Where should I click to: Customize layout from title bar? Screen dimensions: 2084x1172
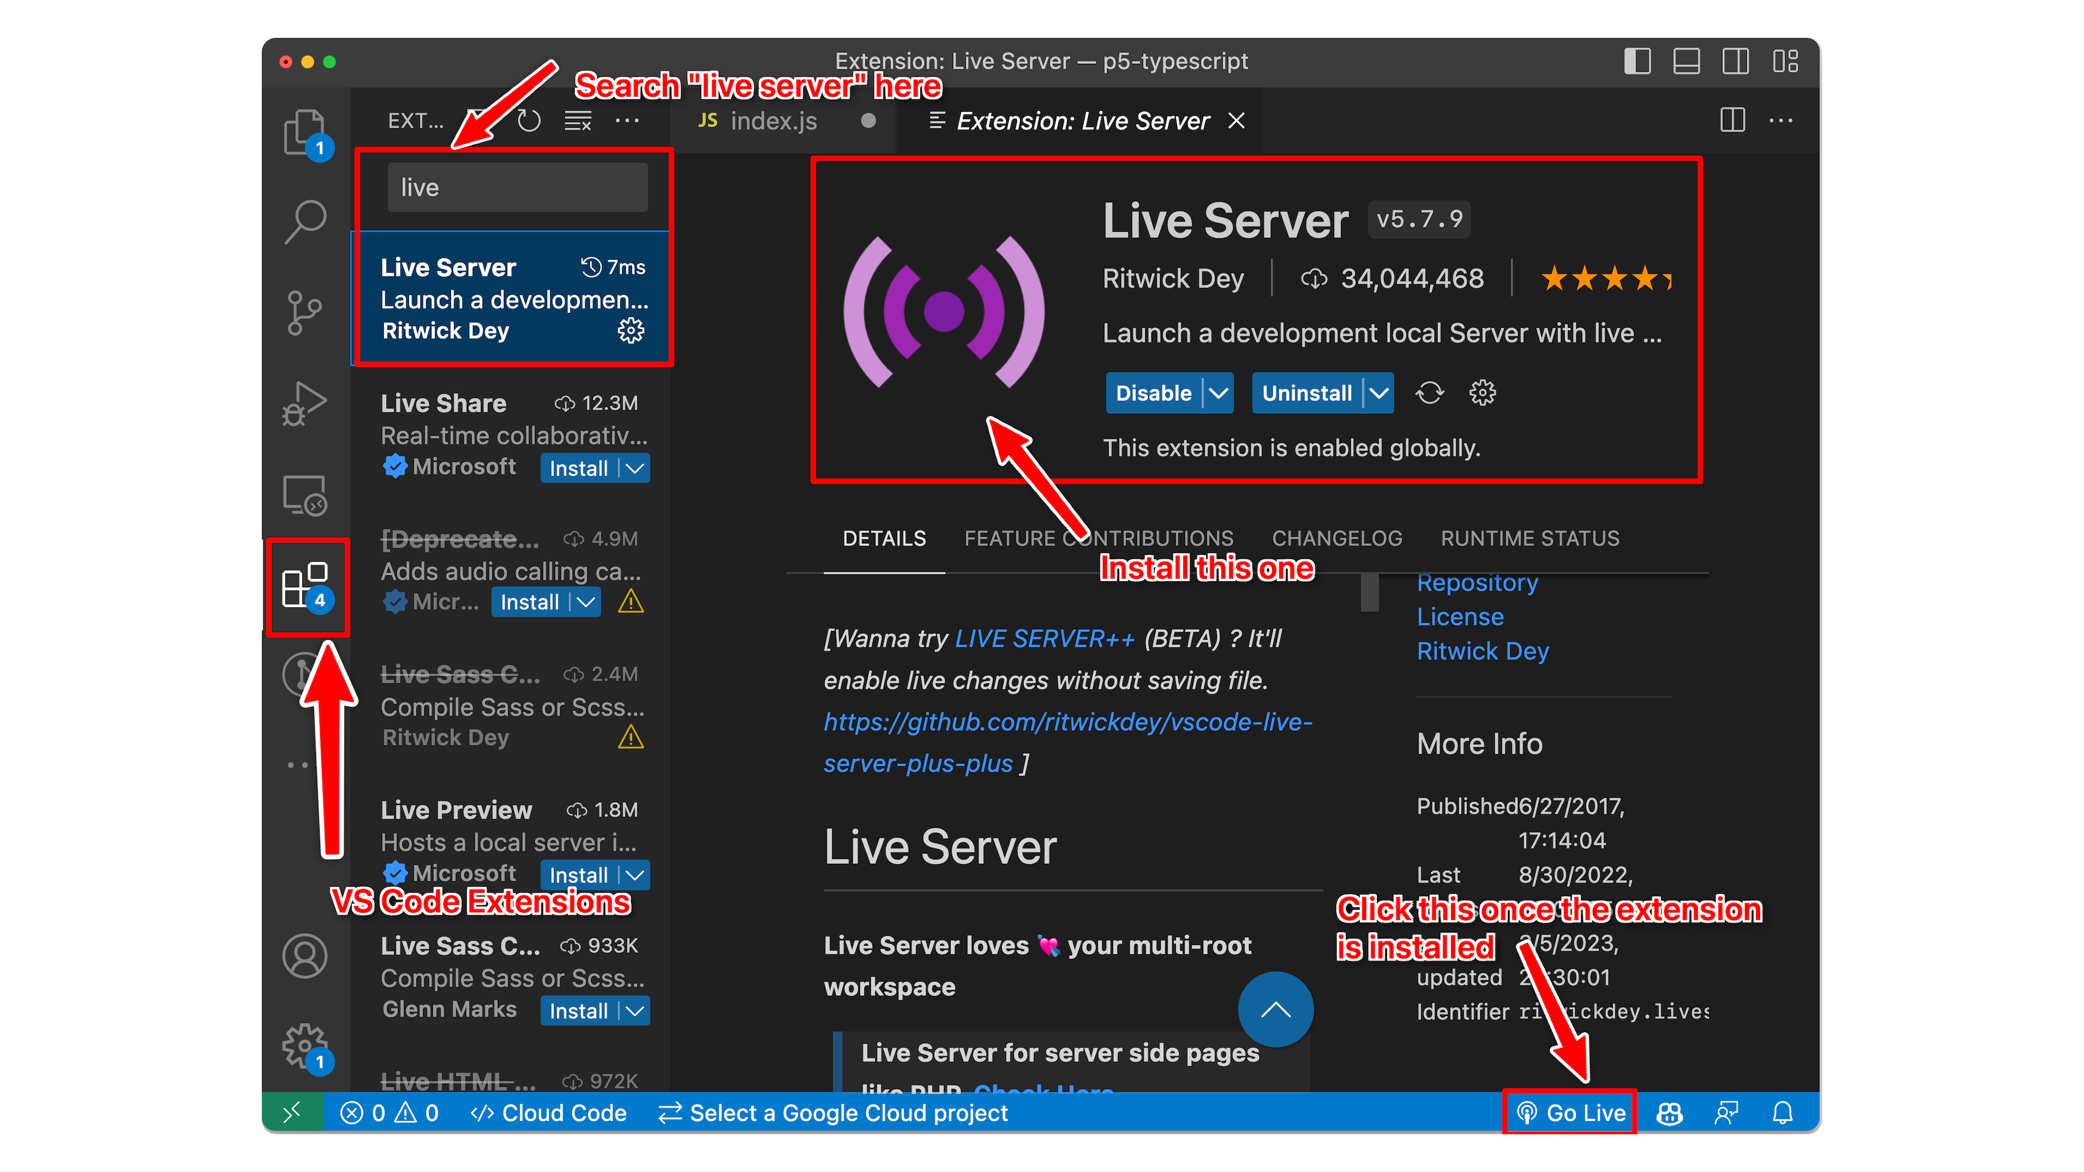click(x=1785, y=61)
